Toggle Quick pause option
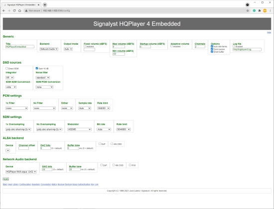The width and height of the screenshot is (274, 209). (212, 49)
